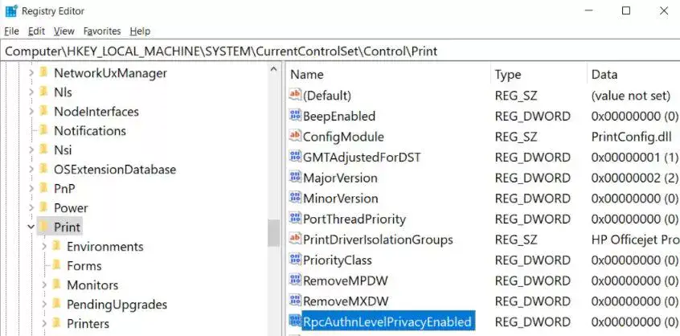
Task: Click the NodeInterfaces folder icon
Action: pyautogui.click(x=43, y=111)
